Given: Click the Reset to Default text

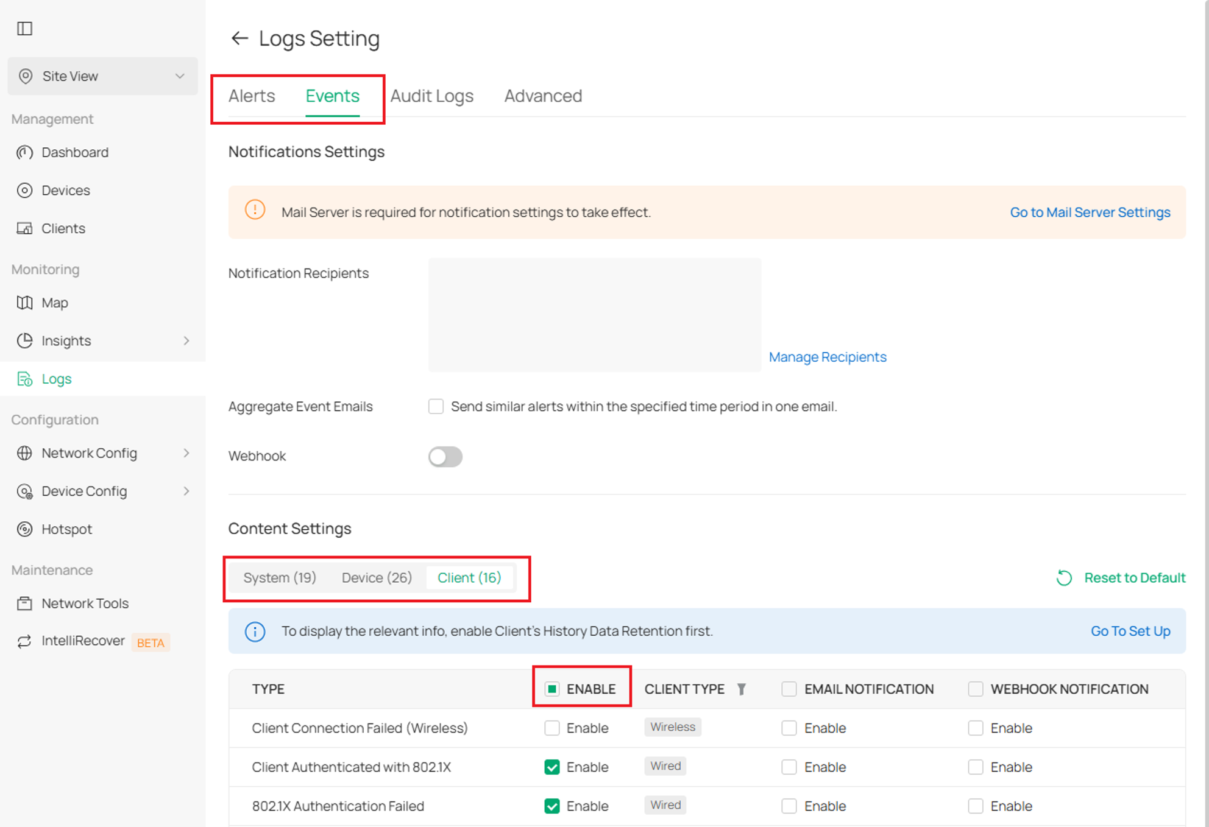Looking at the screenshot, I should click(x=1135, y=577).
